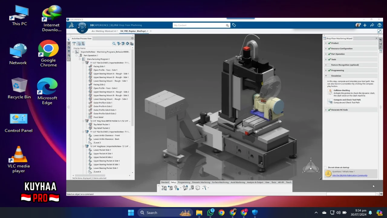The image size is (387, 218).
Task: Expand the Programming wizard step
Action: click(326, 70)
